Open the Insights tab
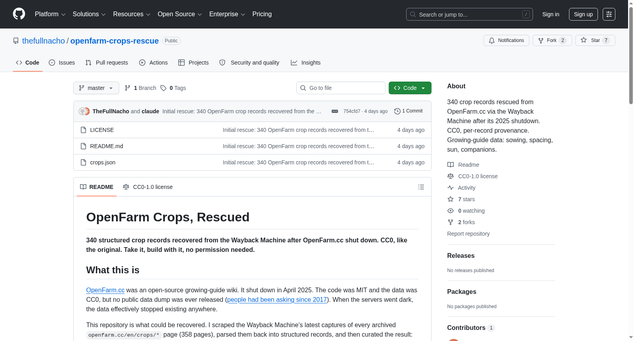The image size is (634, 341). pyautogui.click(x=306, y=63)
